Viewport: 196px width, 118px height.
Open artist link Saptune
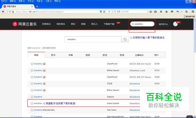110,97
